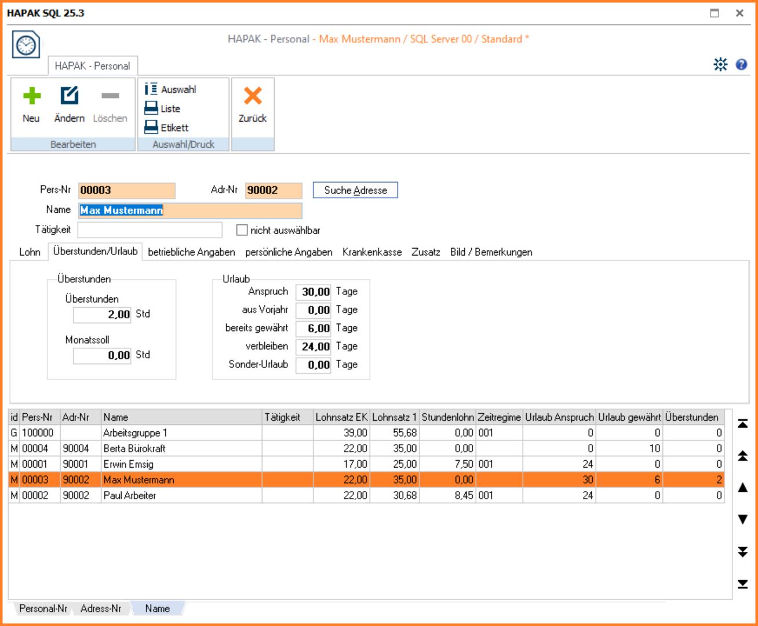This screenshot has height=626, width=758.
Task: Click the orange X Zurück icon
Action: pos(253,96)
